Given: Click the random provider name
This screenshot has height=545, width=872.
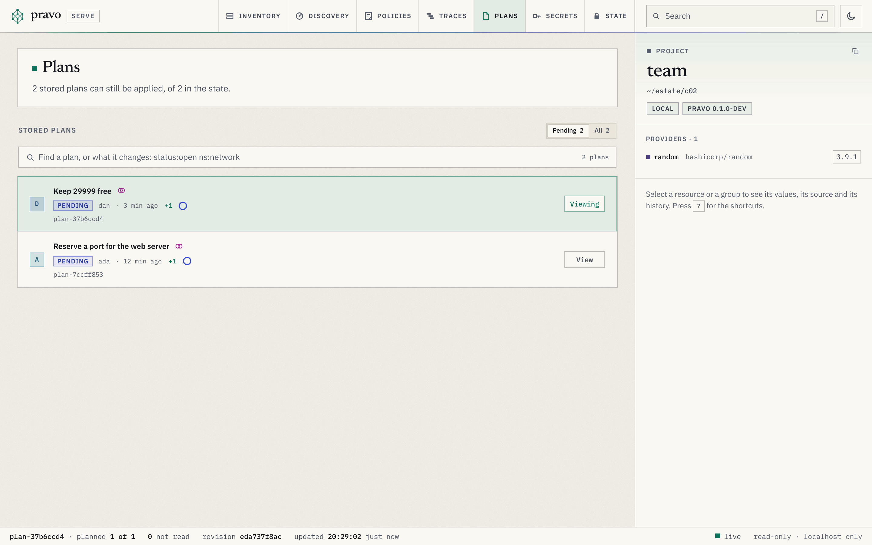Looking at the screenshot, I should coord(666,157).
